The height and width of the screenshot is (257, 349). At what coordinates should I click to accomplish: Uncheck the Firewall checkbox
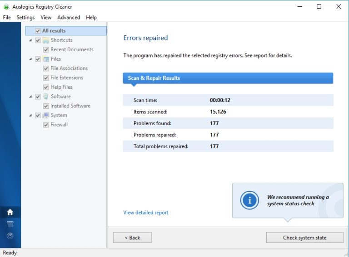[46, 125]
